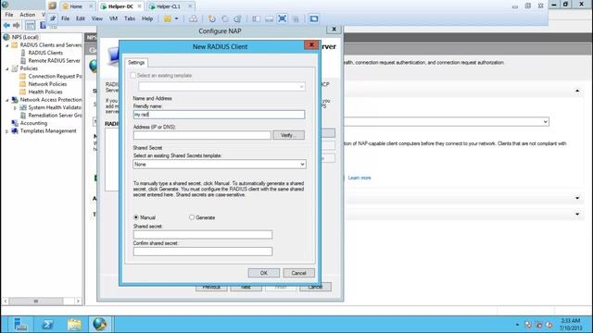Expand Templates Management node
The width and height of the screenshot is (593, 333).
[7, 131]
